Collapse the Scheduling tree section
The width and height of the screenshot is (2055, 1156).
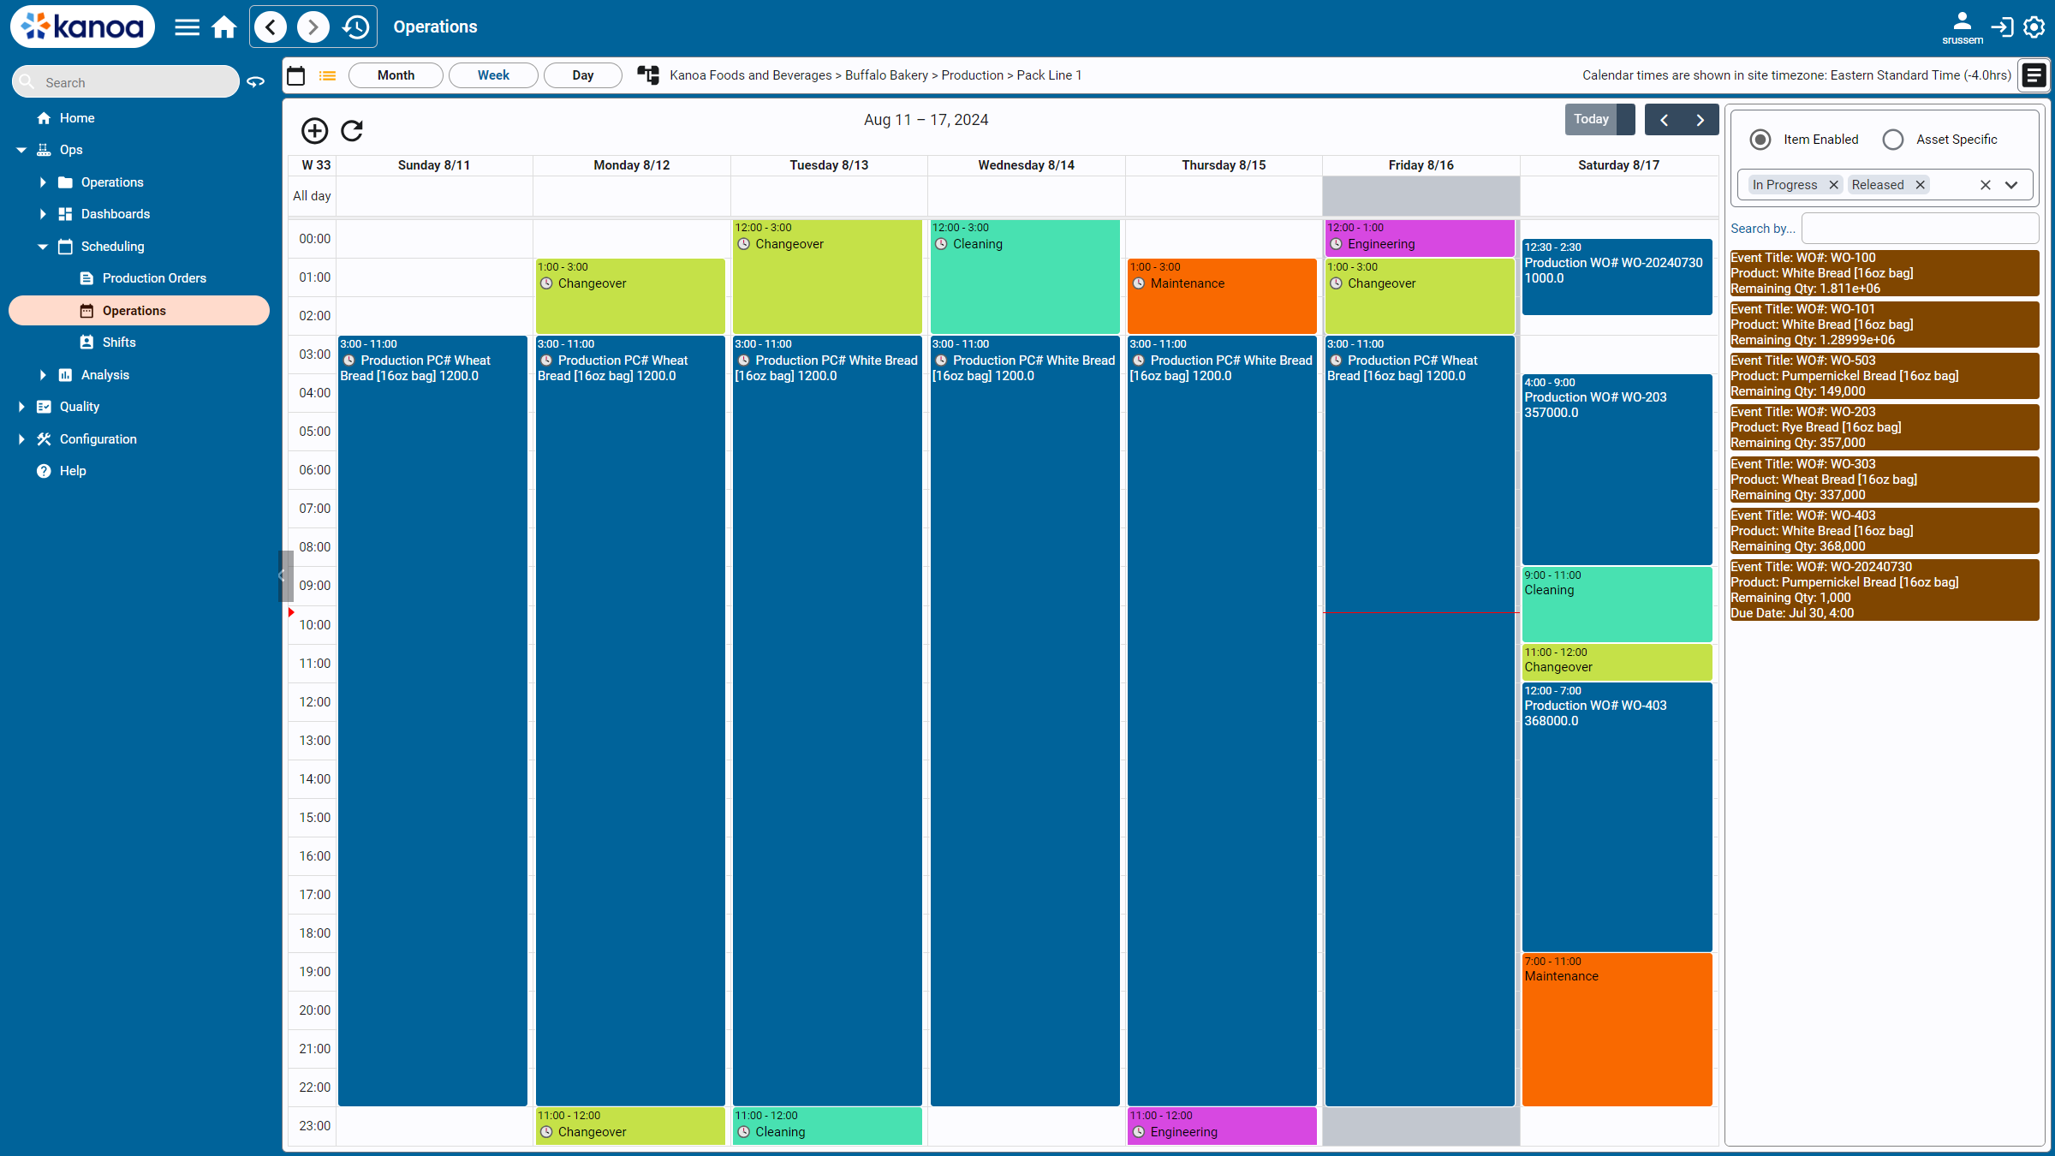43,247
